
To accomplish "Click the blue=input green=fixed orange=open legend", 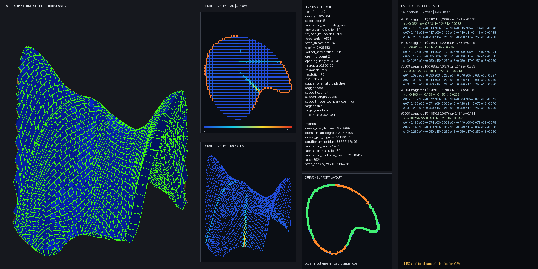I will click(x=332, y=263).
